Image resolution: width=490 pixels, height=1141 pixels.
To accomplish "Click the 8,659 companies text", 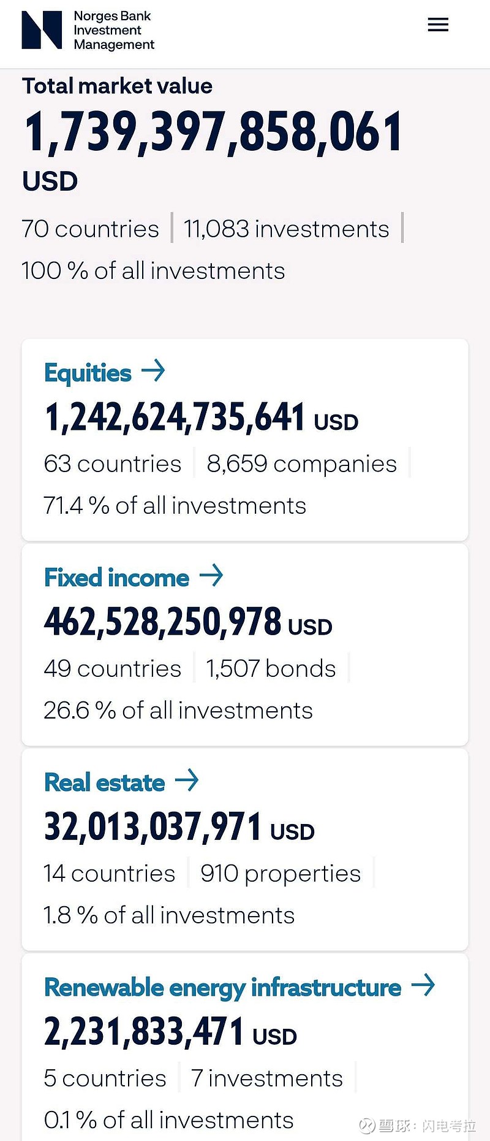I will click(x=301, y=464).
